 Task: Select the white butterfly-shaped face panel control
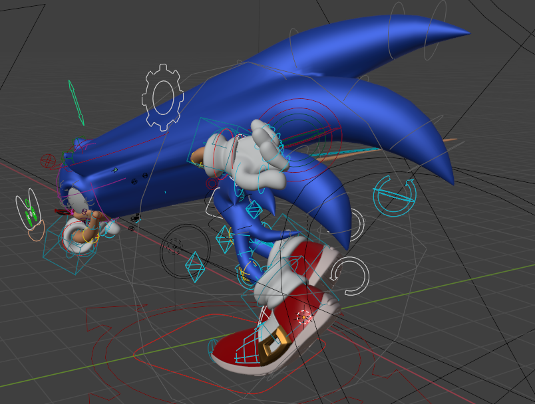[x=29, y=209]
